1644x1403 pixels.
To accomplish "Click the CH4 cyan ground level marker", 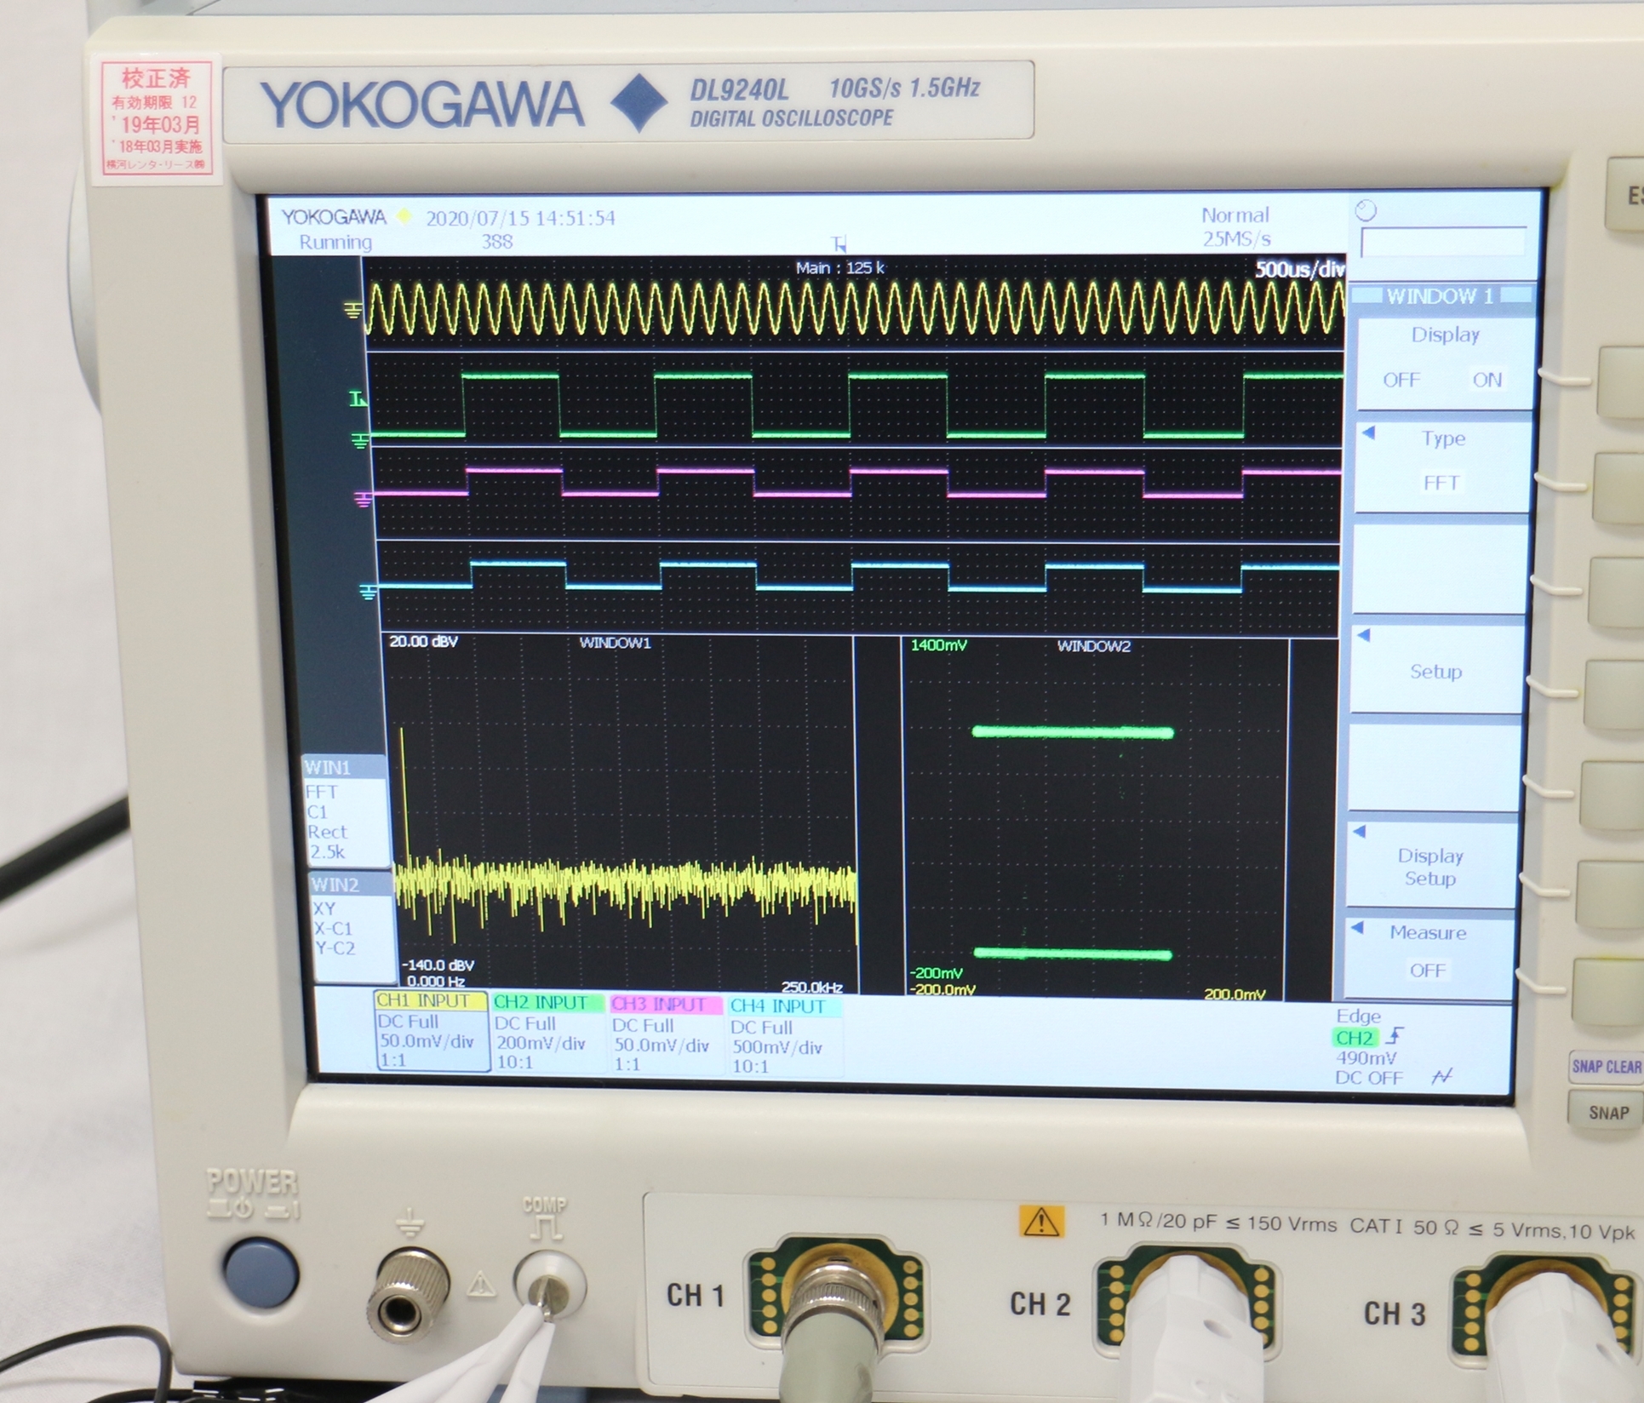I will coord(368,591).
